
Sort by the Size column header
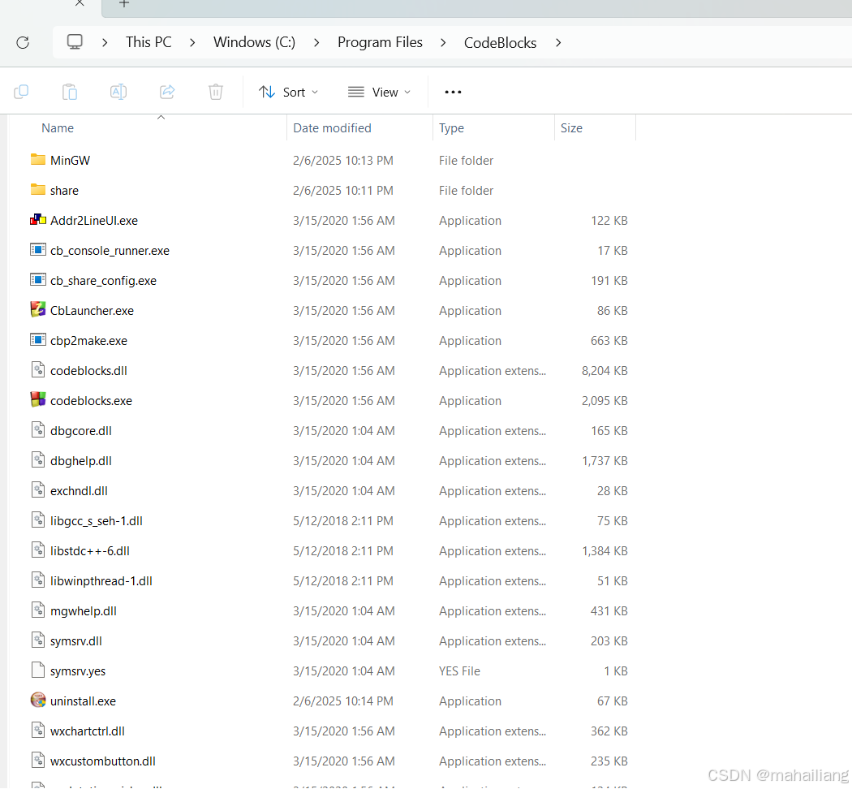tap(571, 128)
